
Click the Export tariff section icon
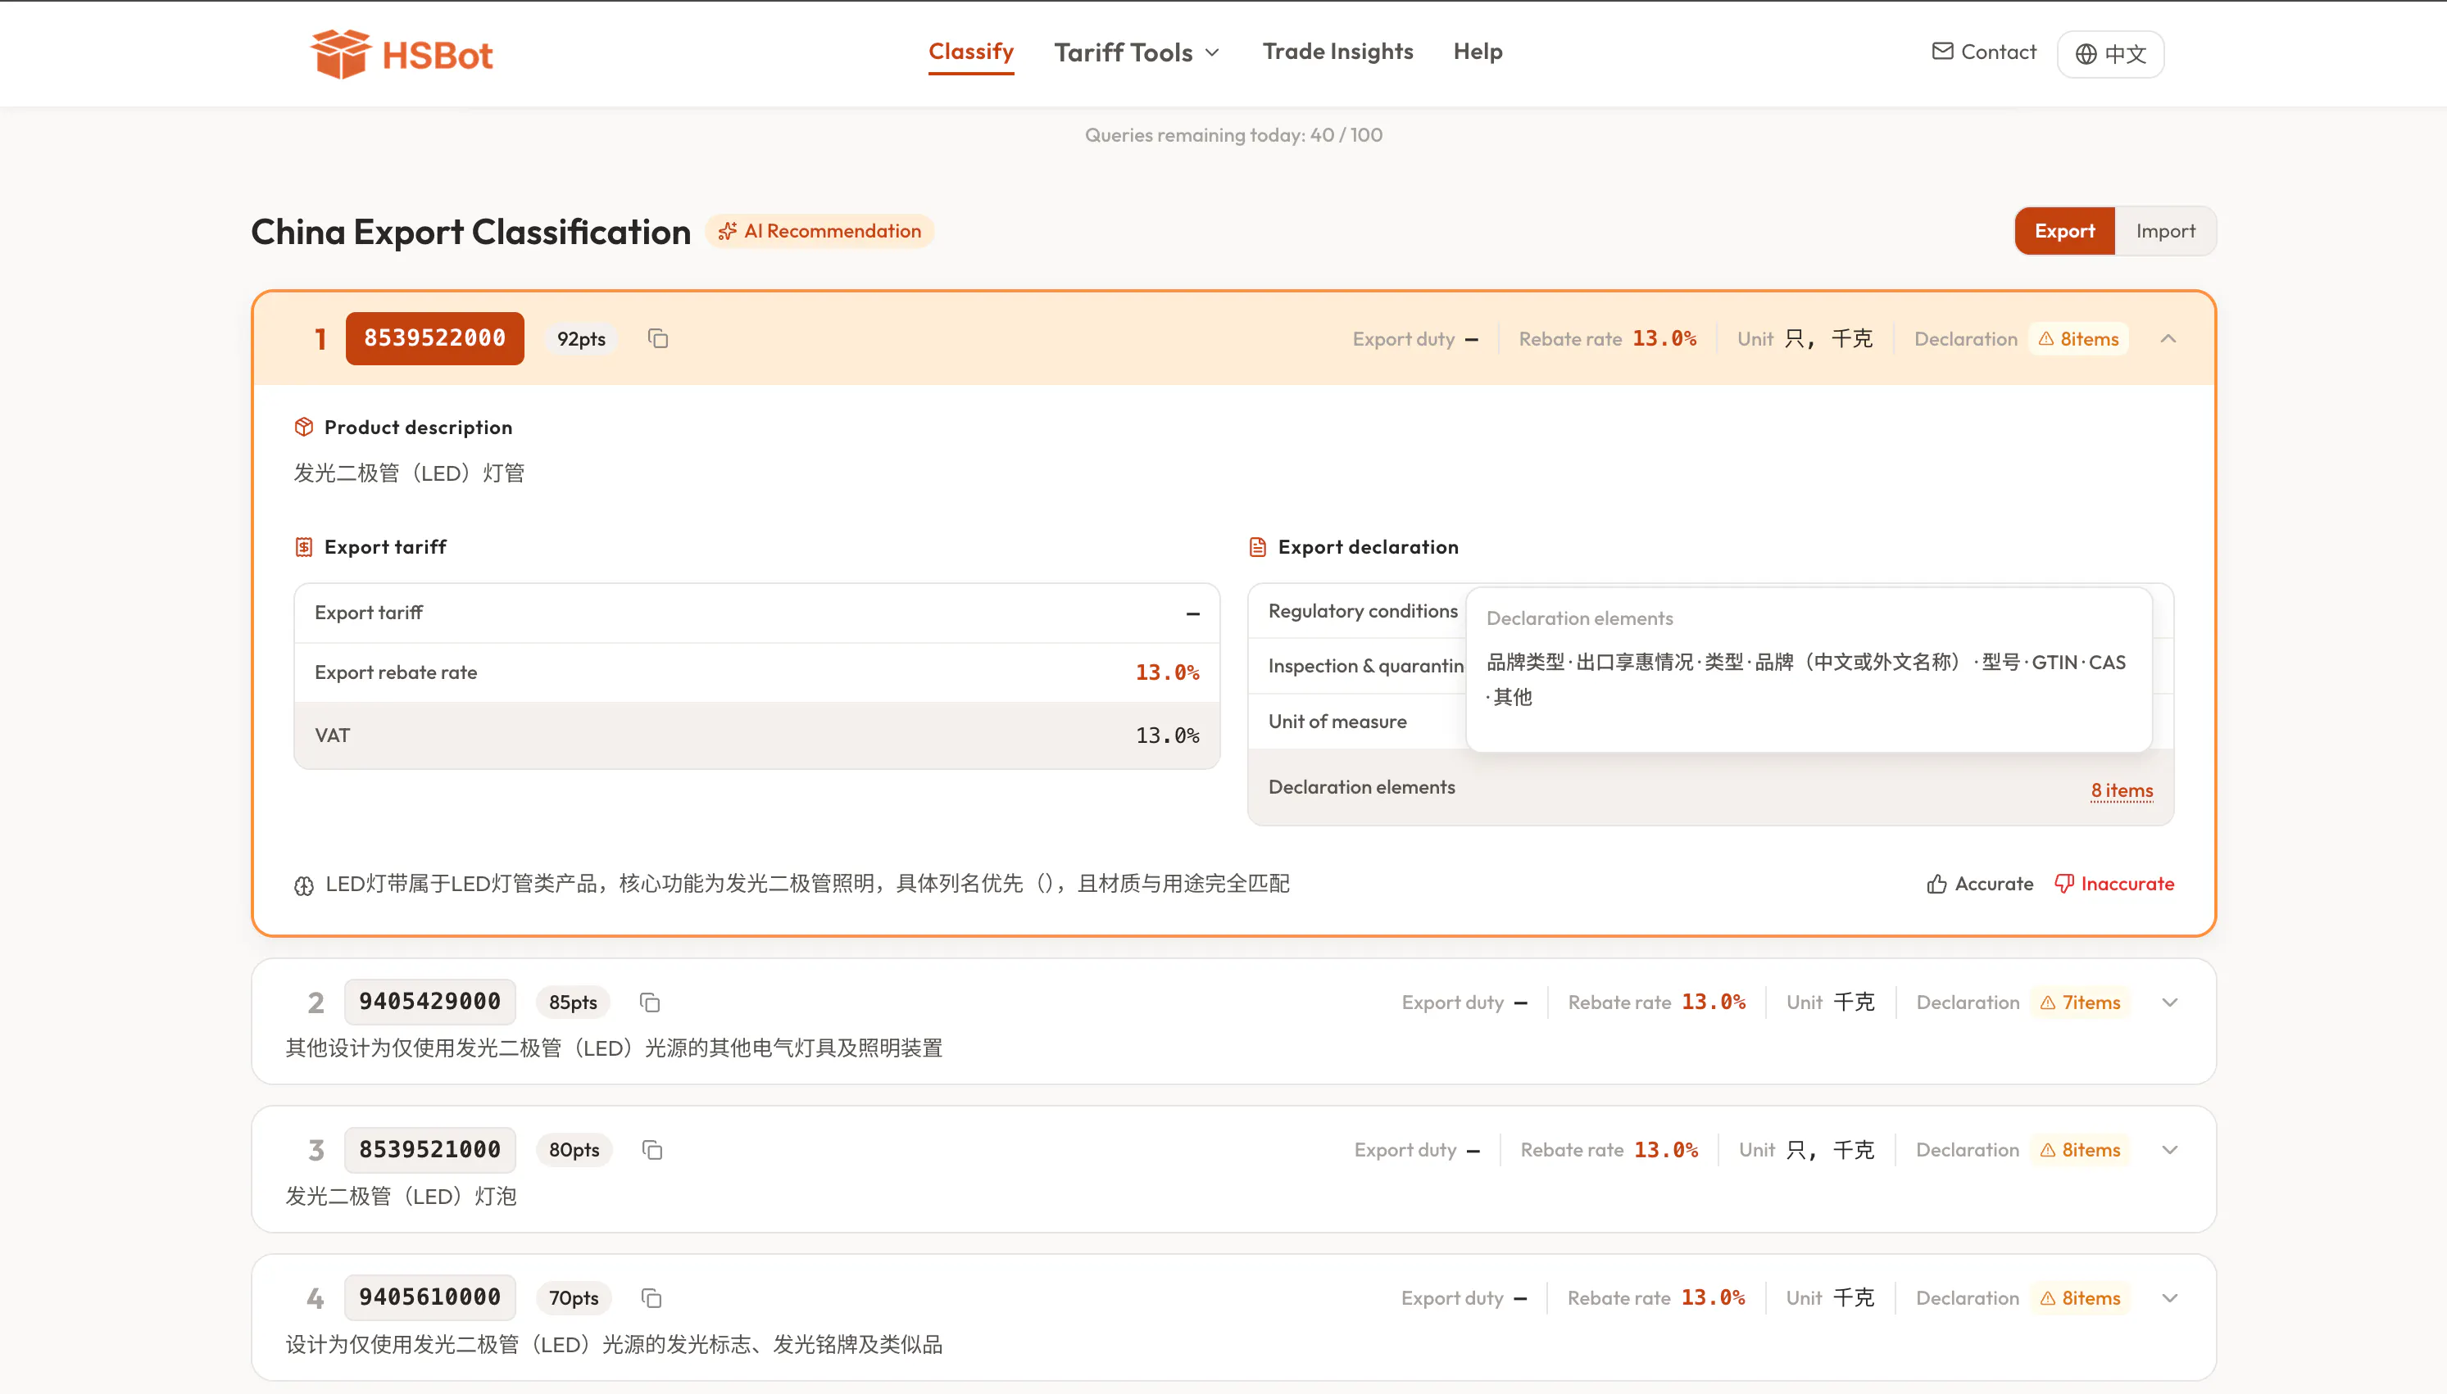[x=303, y=546]
